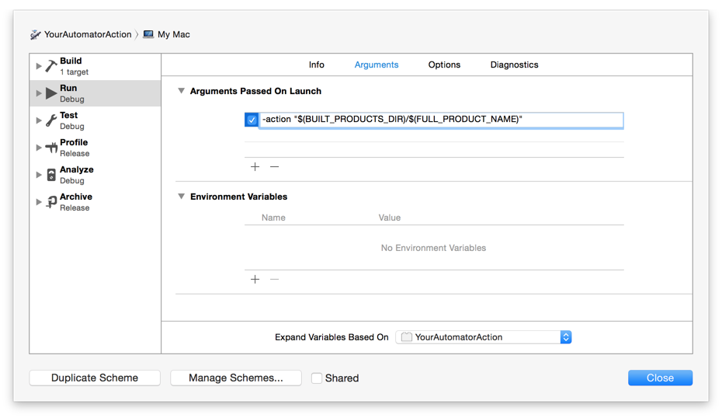The width and height of the screenshot is (722, 418).
Task: Click the Profile instrument icon
Action: (51, 148)
